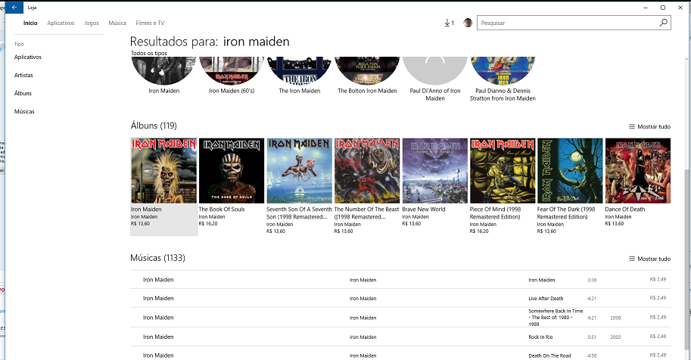Filter results by Aplicativos type
The image size is (691, 360).
28,57
